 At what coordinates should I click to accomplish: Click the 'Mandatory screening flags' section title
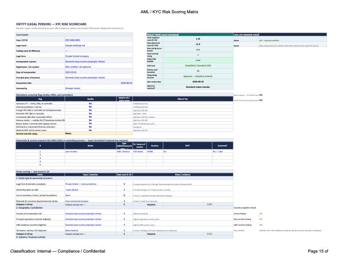click(x=45, y=95)
